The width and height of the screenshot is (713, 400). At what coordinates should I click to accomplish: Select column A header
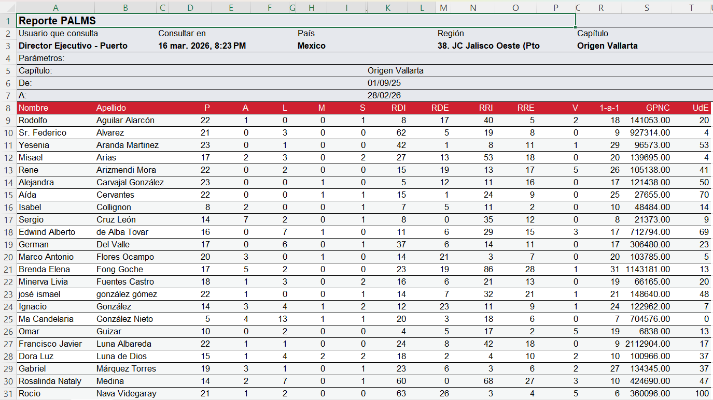(55, 7)
